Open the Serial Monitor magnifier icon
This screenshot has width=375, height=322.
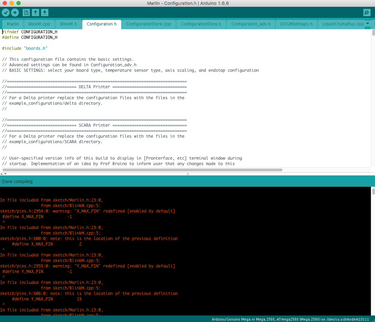pos(367,13)
